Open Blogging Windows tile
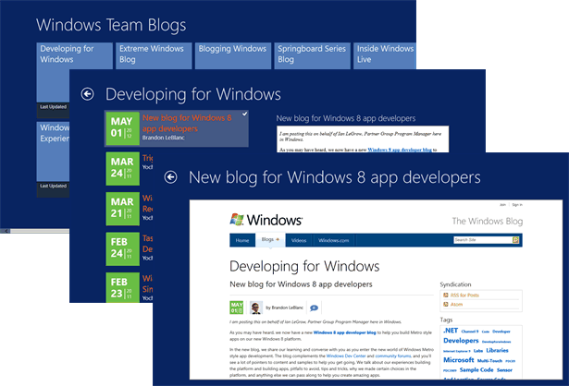569x386 pixels. (x=233, y=55)
